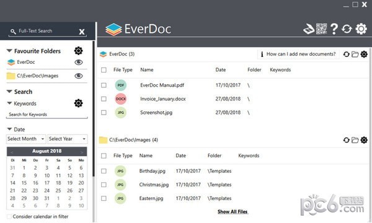Viewport: 372px width, 223px height.
Task: Sort EverDoc table by Date column
Action: 220,70
